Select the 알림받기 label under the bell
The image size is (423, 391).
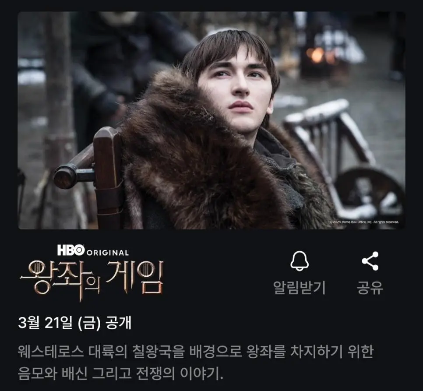click(300, 288)
